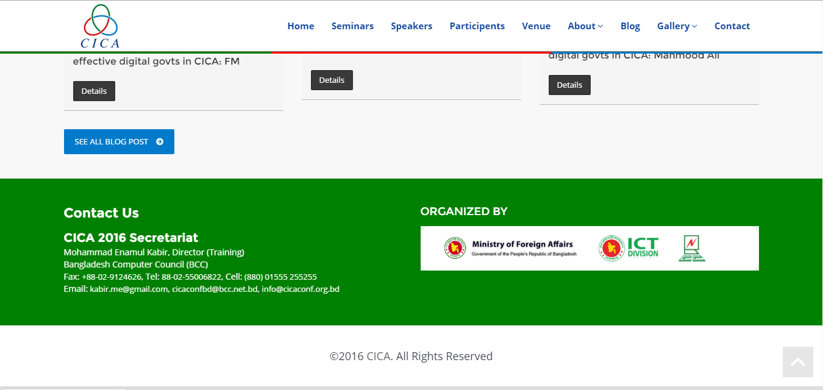
Task: Go to the Seminars page
Action: pyautogui.click(x=352, y=26)
